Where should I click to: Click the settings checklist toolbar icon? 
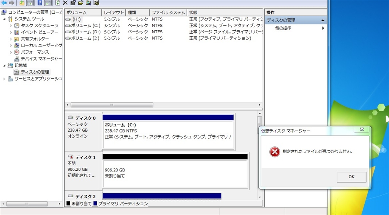click(x=96, y=3)
